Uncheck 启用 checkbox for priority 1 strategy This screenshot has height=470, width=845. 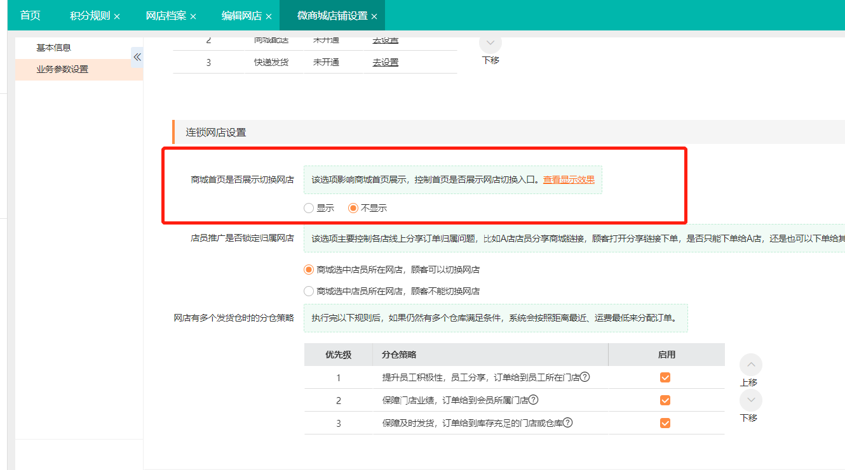pos(665,377)
